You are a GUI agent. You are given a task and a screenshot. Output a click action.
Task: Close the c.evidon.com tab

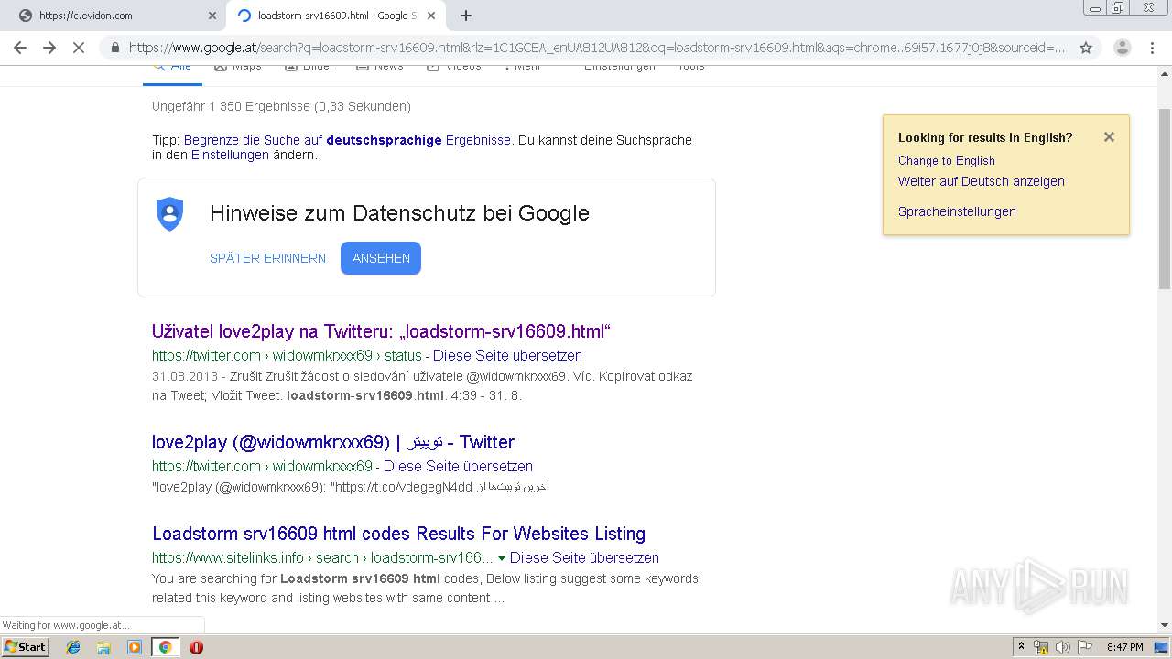point(212,16)
